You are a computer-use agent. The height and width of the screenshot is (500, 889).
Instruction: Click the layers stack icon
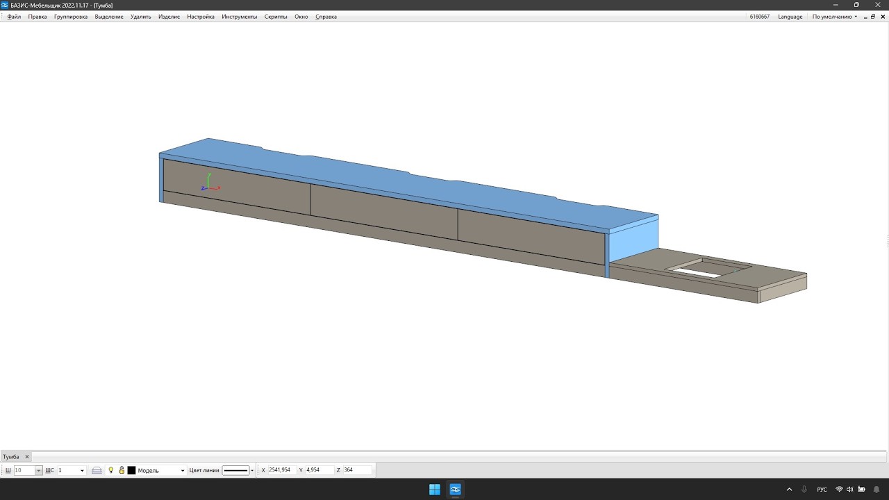[x=97, y=470]
